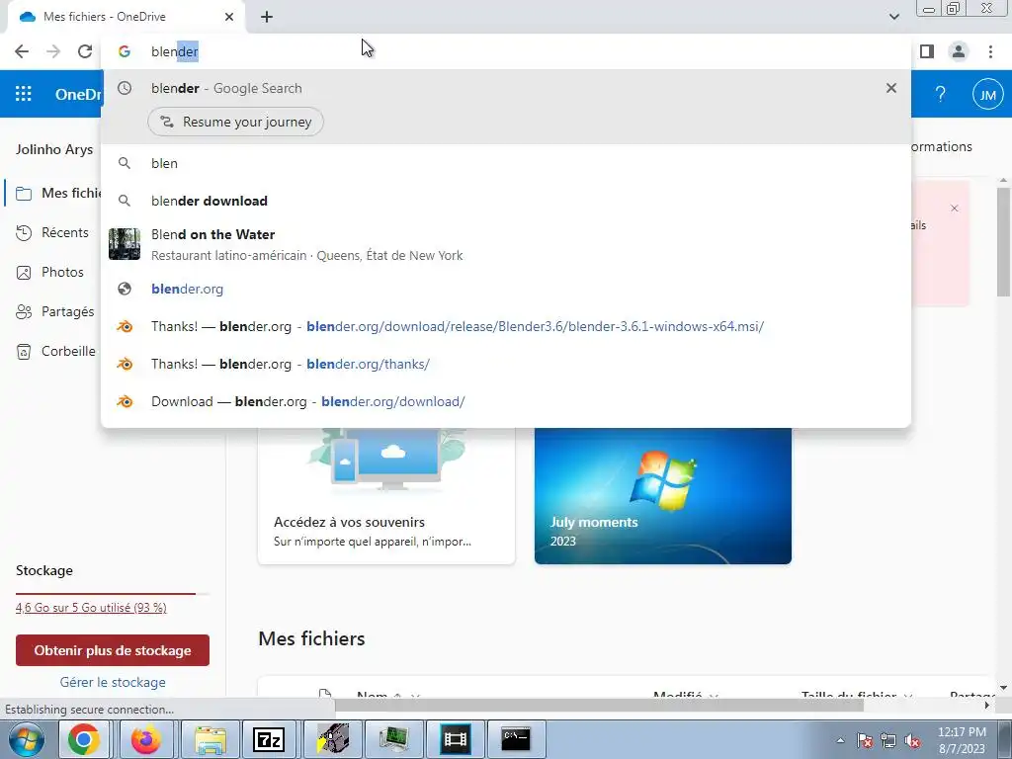Open the Accédez à vos souvenirs card
The height and width of the screenshot is (759, 1012).
386,496
